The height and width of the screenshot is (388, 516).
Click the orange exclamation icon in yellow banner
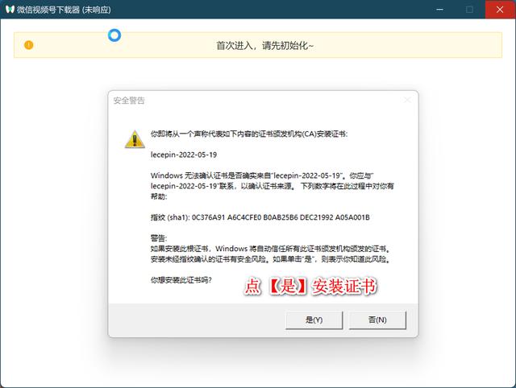click(29, 45)
